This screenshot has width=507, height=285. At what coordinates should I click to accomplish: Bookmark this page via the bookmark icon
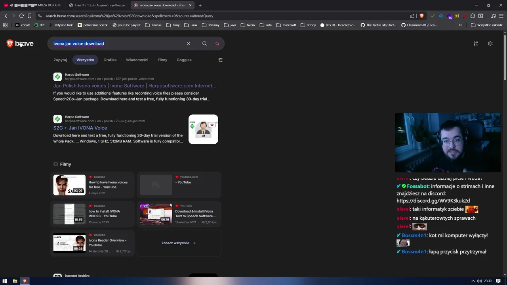(29, 16)
